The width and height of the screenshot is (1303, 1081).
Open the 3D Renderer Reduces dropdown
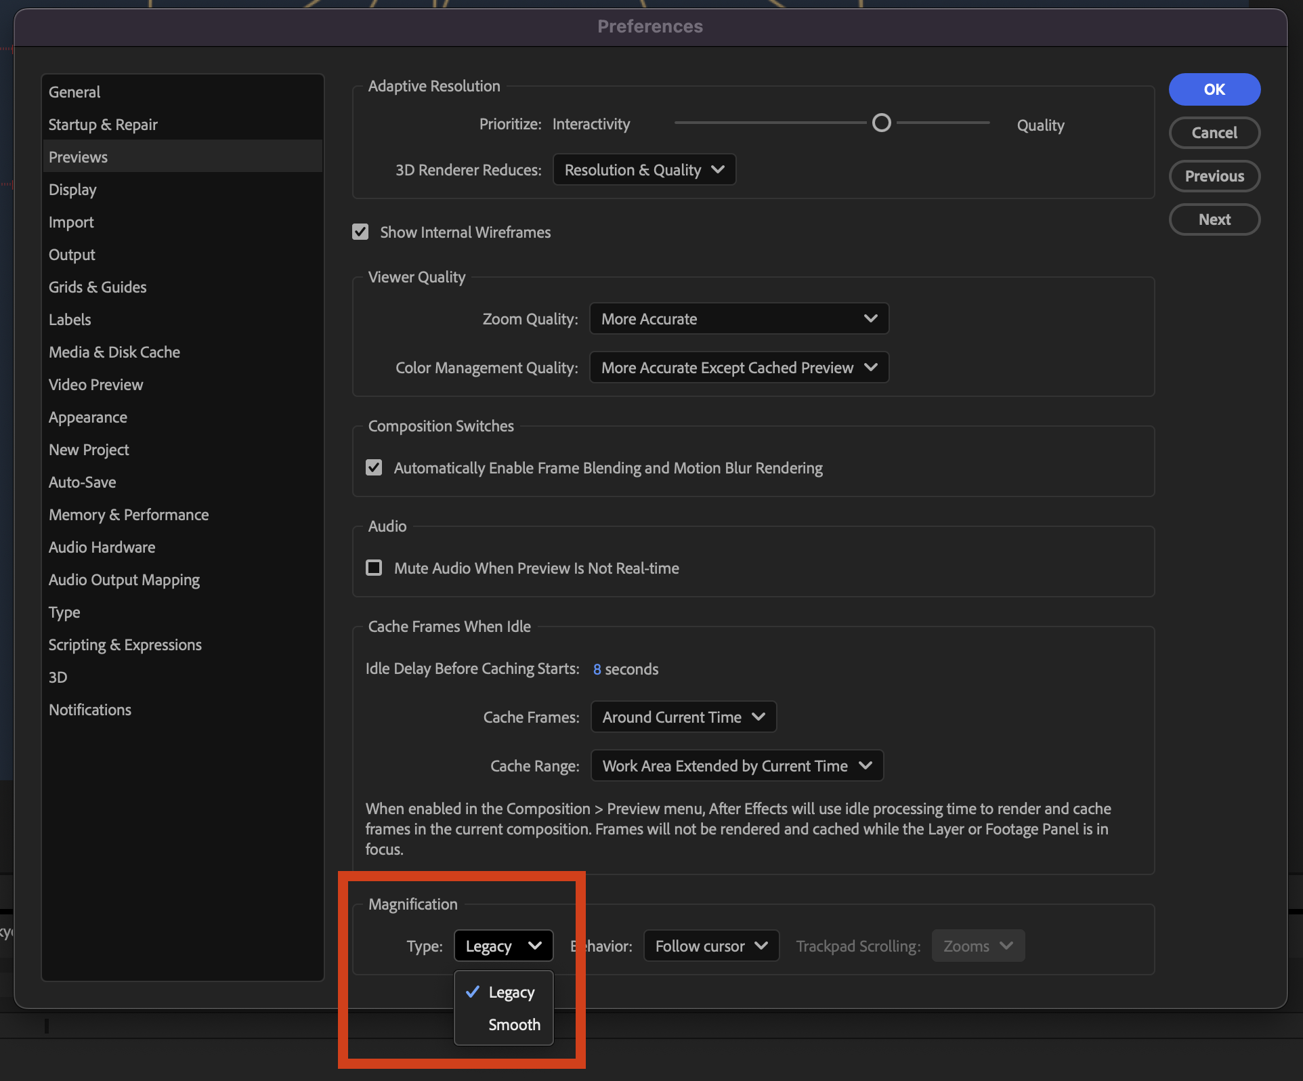(x=643, y=169)
